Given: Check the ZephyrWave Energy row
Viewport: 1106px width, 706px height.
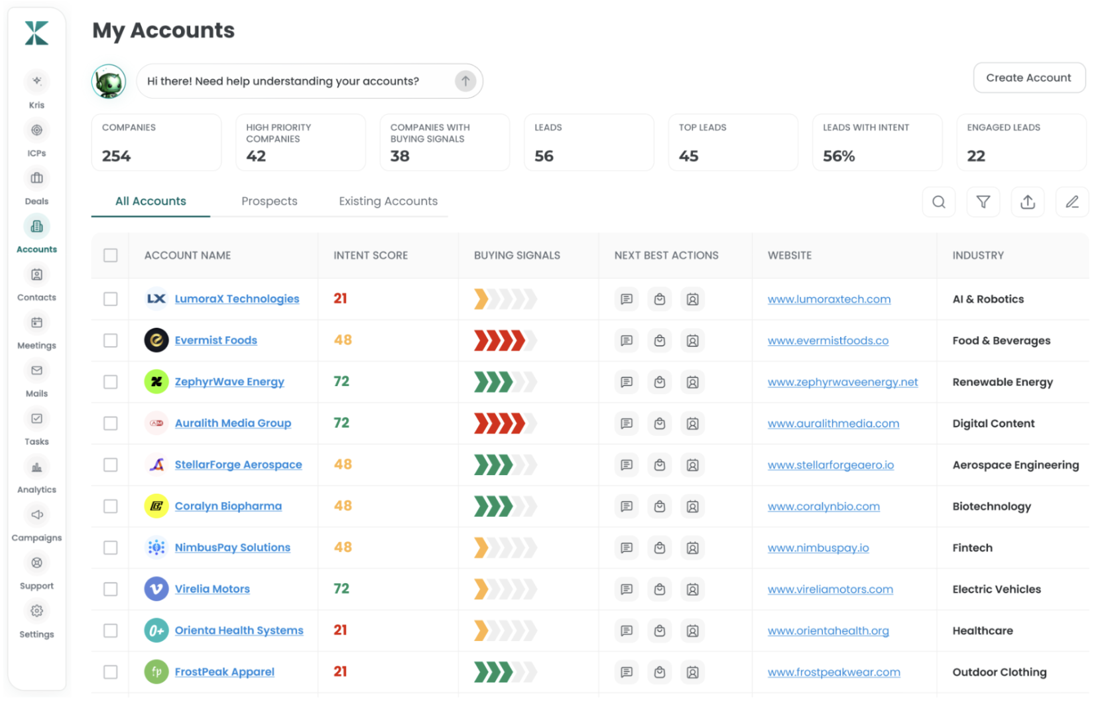Looking at the screenshot, I should point(111,382).
